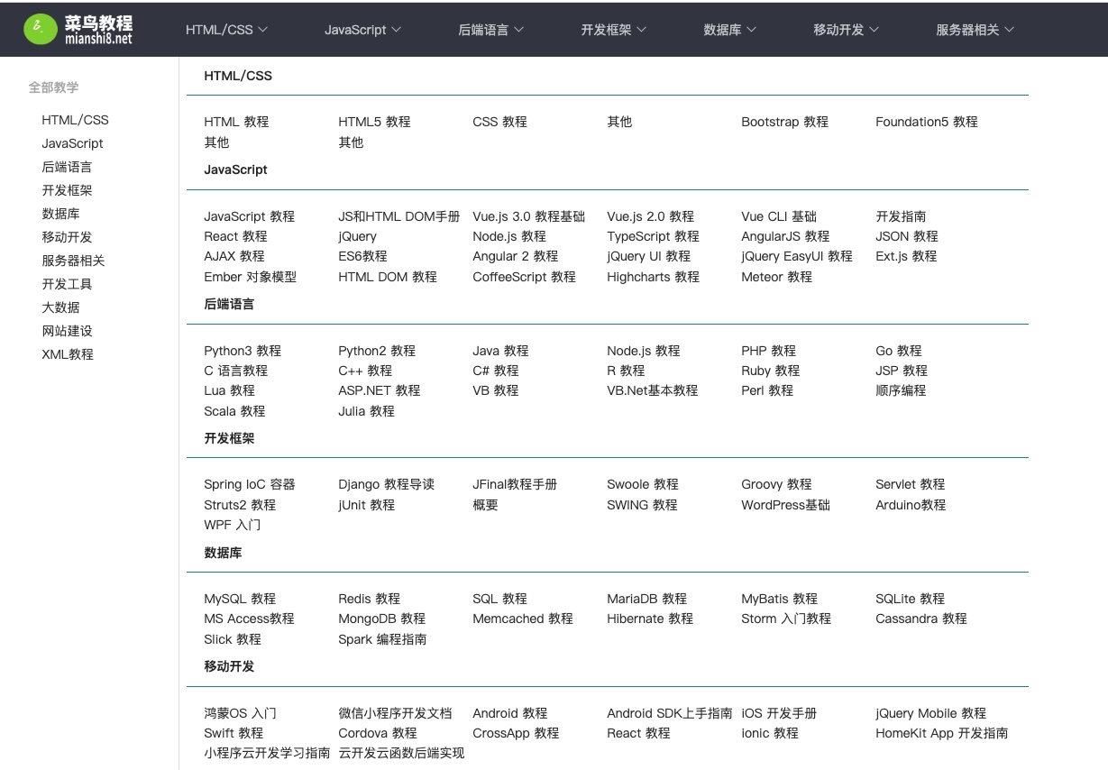The width and height of the screenshot is (1108, 770).
Task: Open the HomeKit App 开发指南 link
Action: coord(941,733)
